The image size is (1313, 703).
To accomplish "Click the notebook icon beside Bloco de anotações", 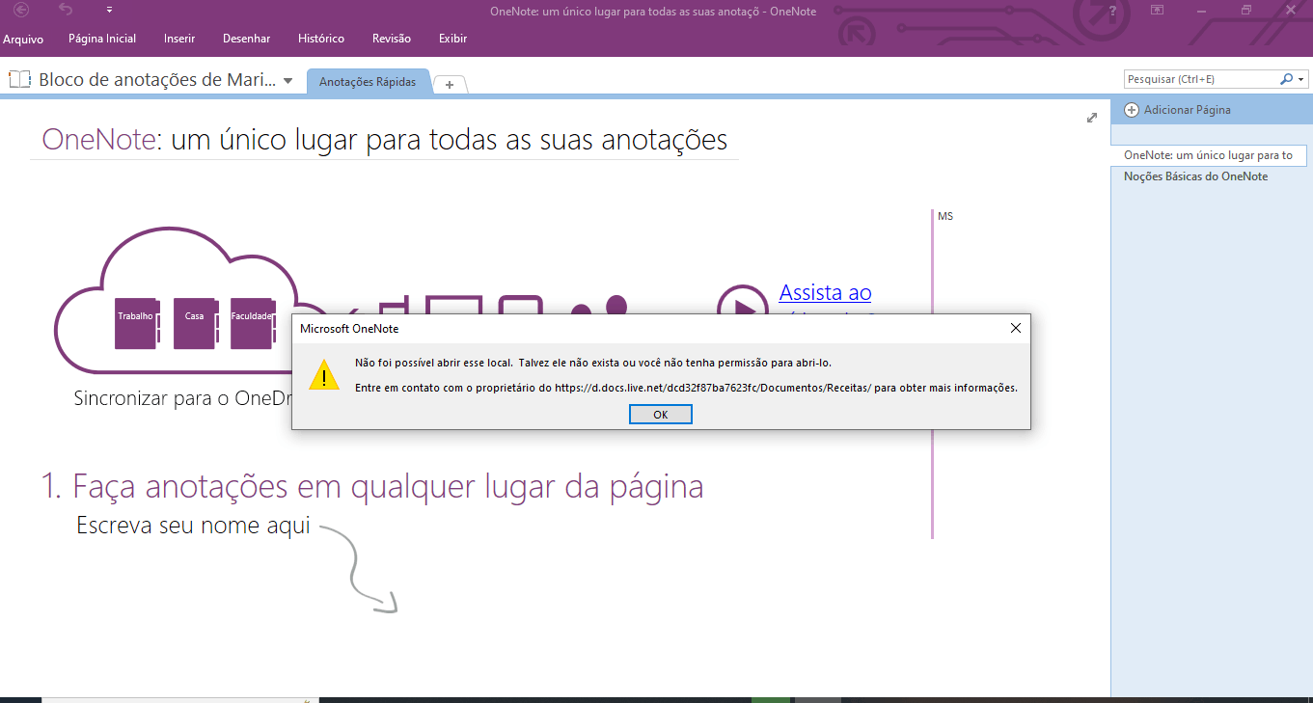I will click(19, 79).
